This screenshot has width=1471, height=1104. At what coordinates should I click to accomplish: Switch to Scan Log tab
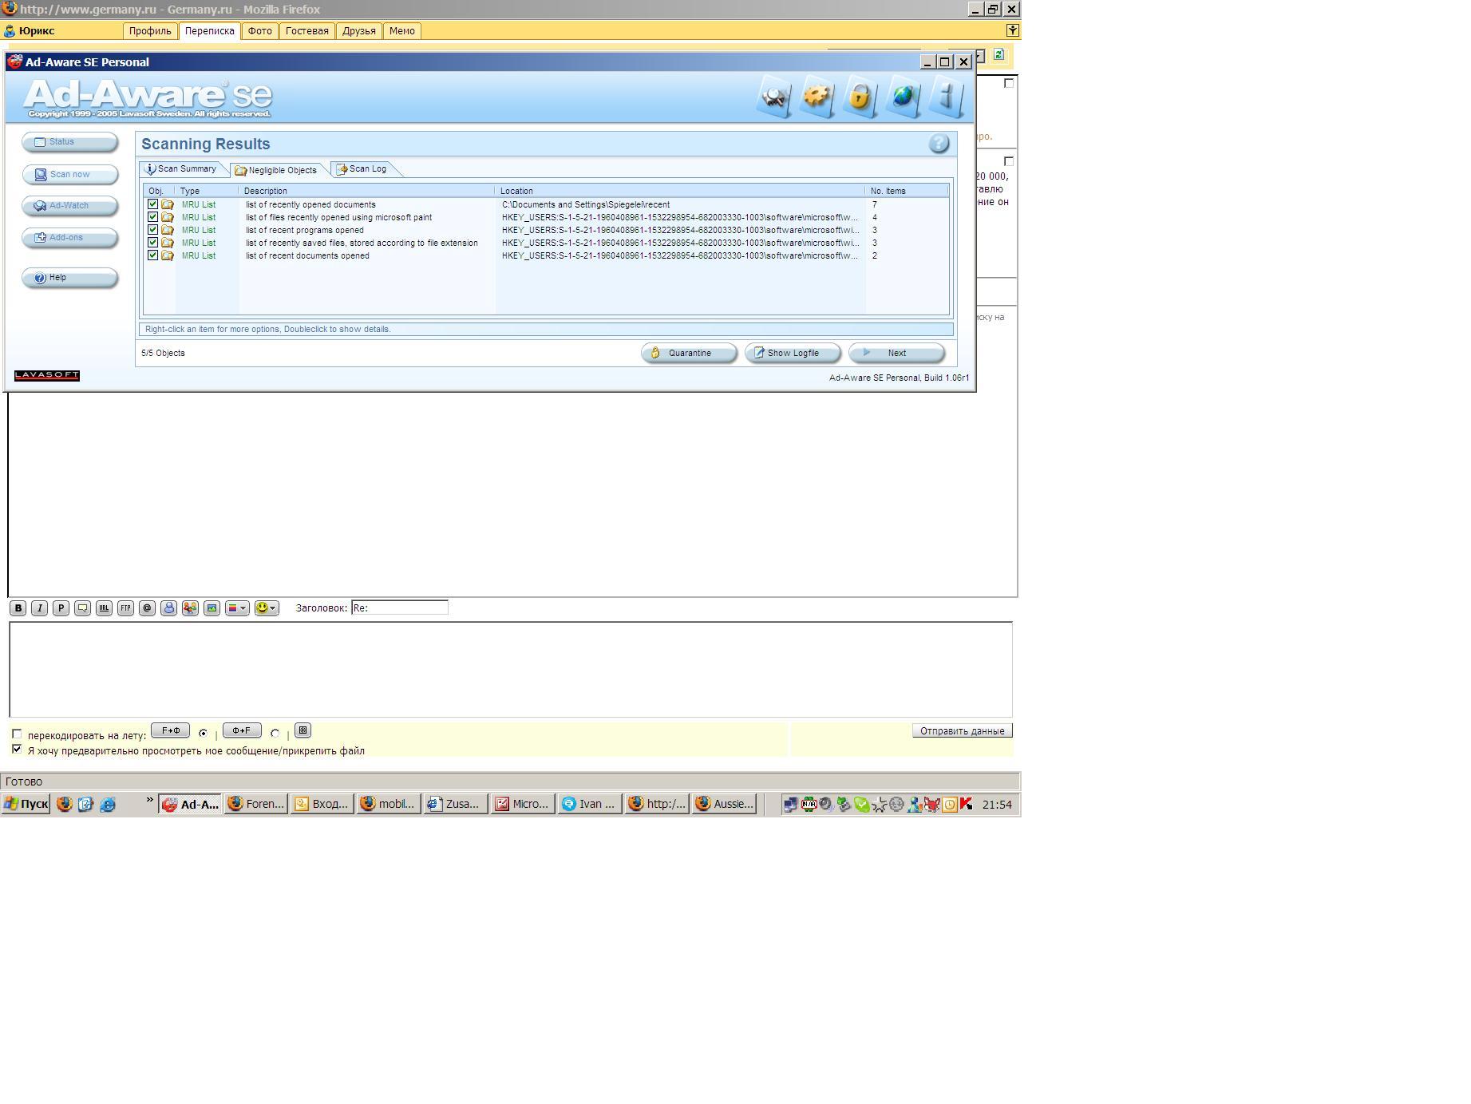pyautogui.click(x=362, y=169)
